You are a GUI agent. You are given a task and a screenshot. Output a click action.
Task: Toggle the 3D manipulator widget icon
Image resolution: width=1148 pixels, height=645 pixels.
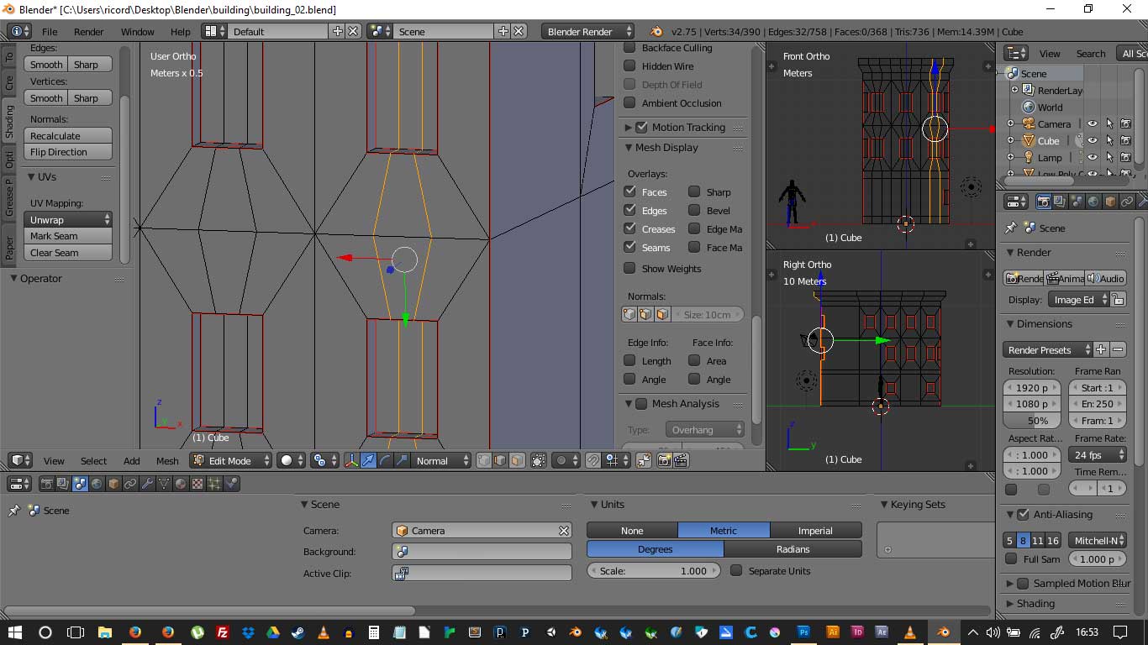tap(351, 460)
